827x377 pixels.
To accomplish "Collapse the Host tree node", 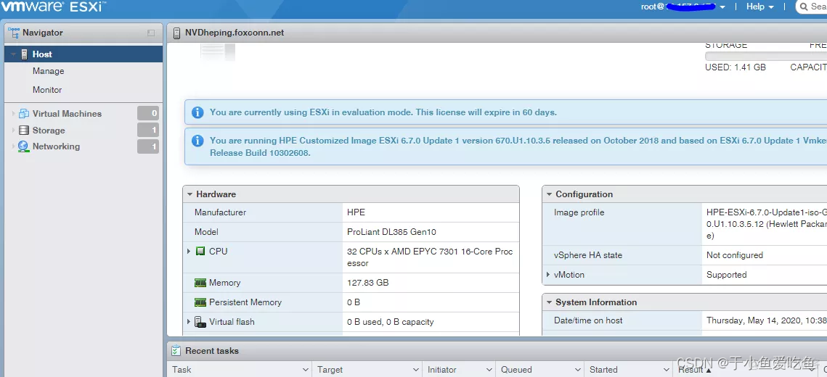I will (13, 54).
